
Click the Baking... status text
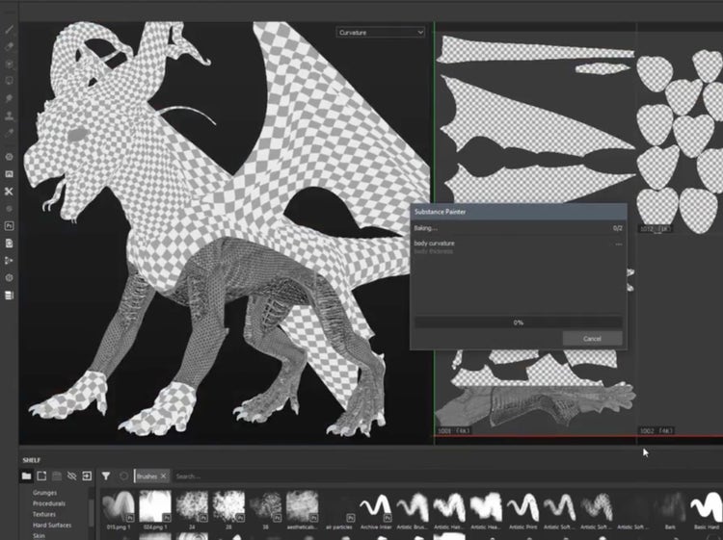[425, 228]
